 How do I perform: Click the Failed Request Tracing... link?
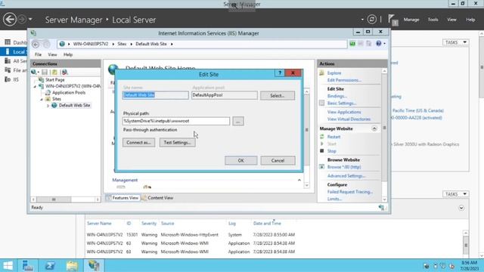[x=350, y=192]
